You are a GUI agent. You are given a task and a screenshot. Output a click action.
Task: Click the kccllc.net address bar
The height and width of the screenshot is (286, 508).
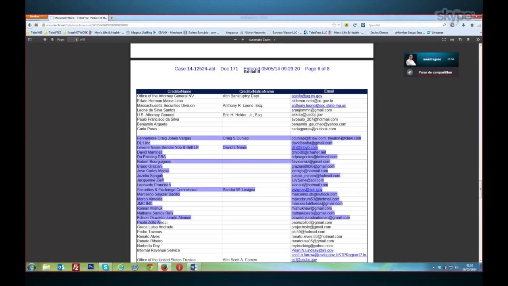tap(187, 25)
